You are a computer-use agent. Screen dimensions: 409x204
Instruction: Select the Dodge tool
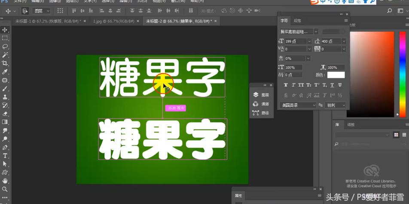pyautogui.click(x=5, y=139)
